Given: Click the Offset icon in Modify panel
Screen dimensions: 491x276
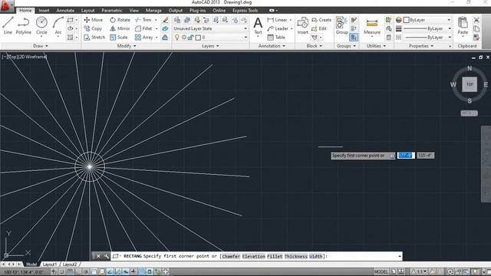Looking at the screenshot, I should click(165, 38).
